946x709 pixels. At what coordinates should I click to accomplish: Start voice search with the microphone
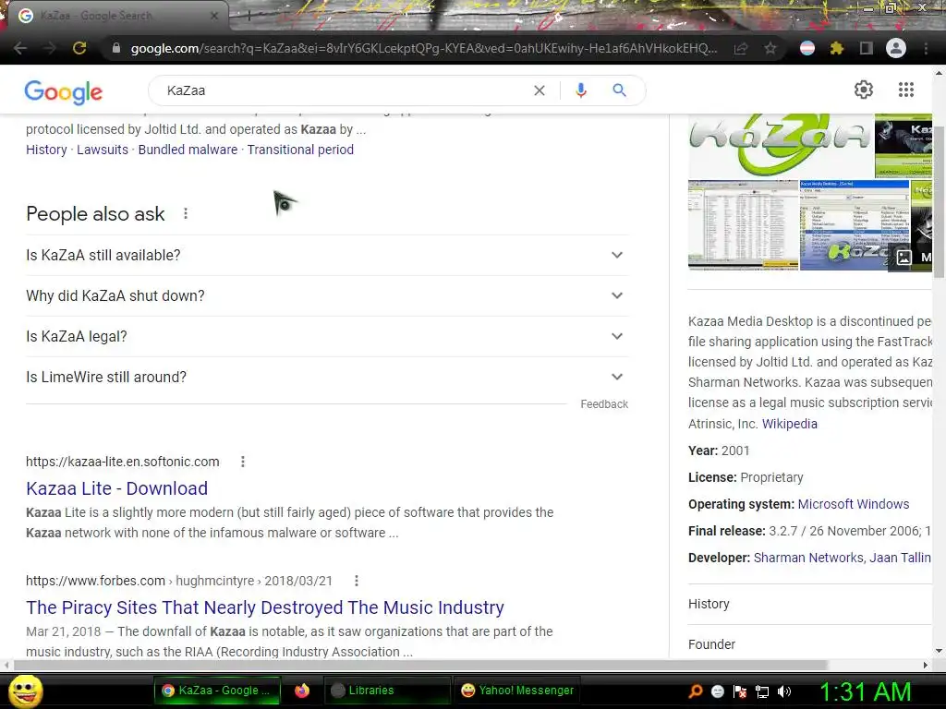[x=581, y=90]
